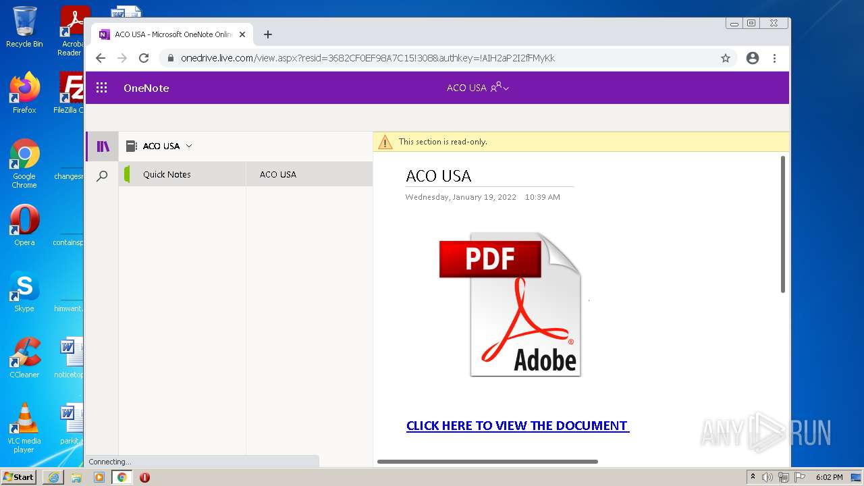Viewport: 864px width, 486px height.
Task: Show hidden system tray icons
Action: click(753, 477)
